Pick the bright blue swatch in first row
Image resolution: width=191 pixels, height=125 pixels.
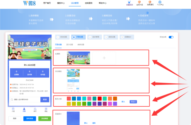point(79,98)
